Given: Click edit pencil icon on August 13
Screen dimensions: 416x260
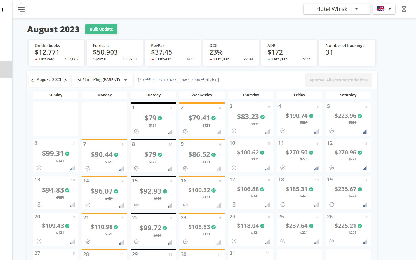Looking at the screenshot, I should (39, 205).
